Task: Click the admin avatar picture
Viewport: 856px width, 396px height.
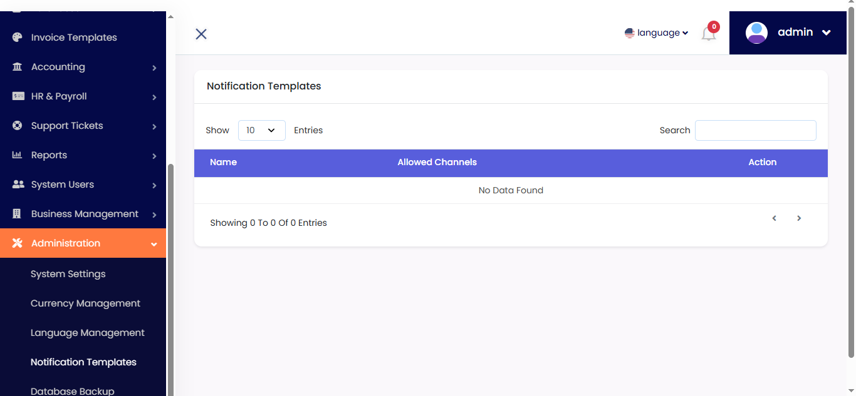Action: (756, 33)
